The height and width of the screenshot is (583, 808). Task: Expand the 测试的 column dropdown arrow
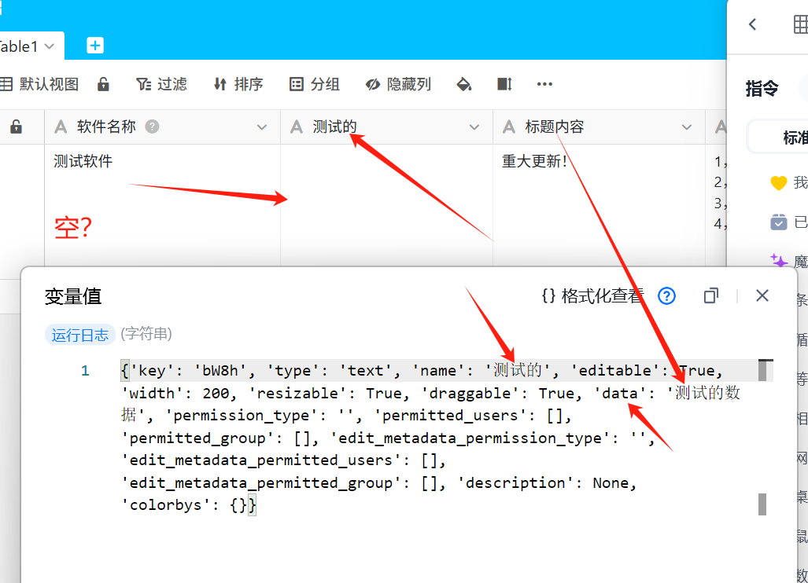click(474, 127)
